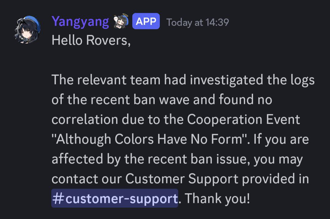Click the hash symbol of customer-support mention
Image resolution: width=330 pixels, height=219 pixels.
(x=58, y=198)
